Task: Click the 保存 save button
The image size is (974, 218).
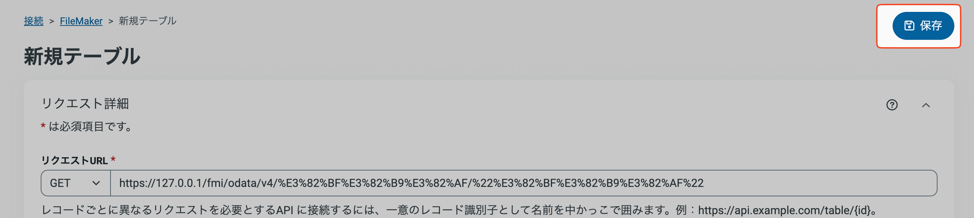Action: (x=923, y=26)
